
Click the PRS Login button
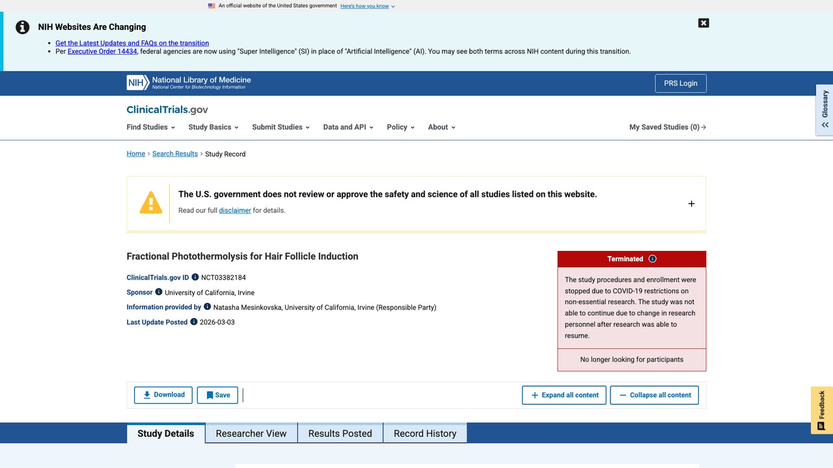coord(681,83)
